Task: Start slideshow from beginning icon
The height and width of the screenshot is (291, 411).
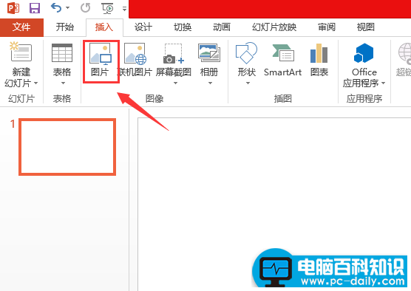Action: [107, 8]
